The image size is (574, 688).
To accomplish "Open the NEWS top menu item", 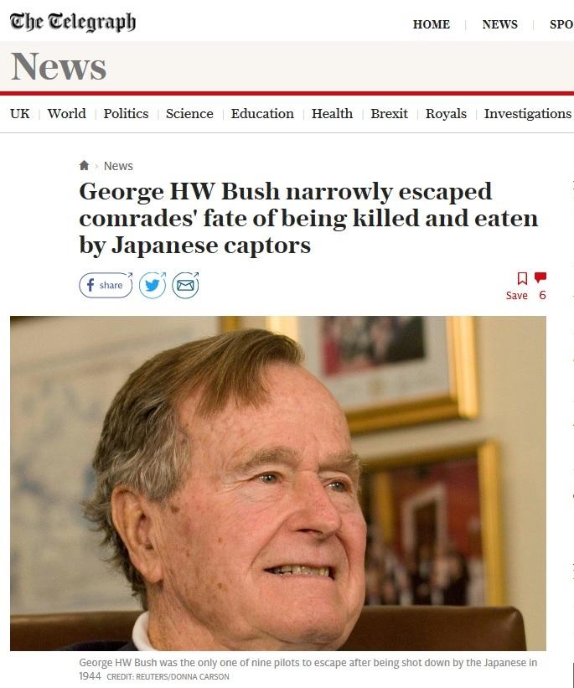I will click(499, 24).
